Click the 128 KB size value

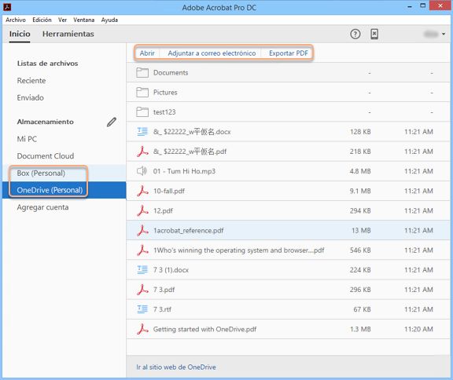point(360,132)
